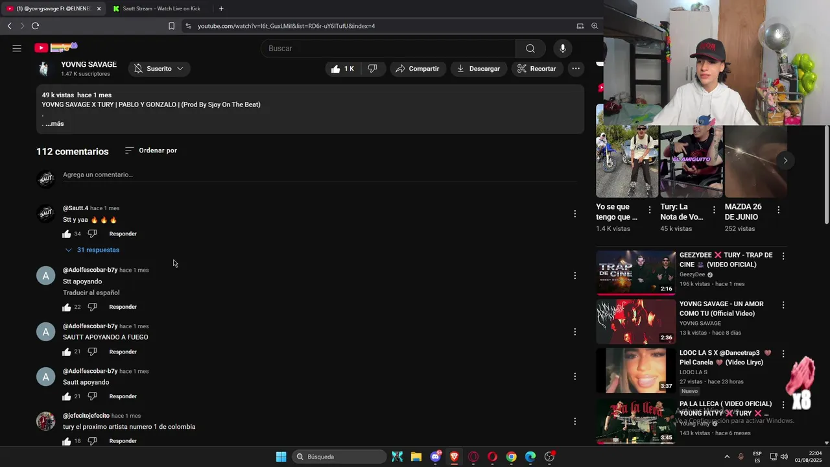Open options for @Sautt.4 comment
This screenshot has width=830, height=467.
click(575, 213)
